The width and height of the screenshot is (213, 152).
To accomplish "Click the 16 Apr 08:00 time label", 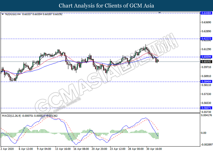I will 81,149.
